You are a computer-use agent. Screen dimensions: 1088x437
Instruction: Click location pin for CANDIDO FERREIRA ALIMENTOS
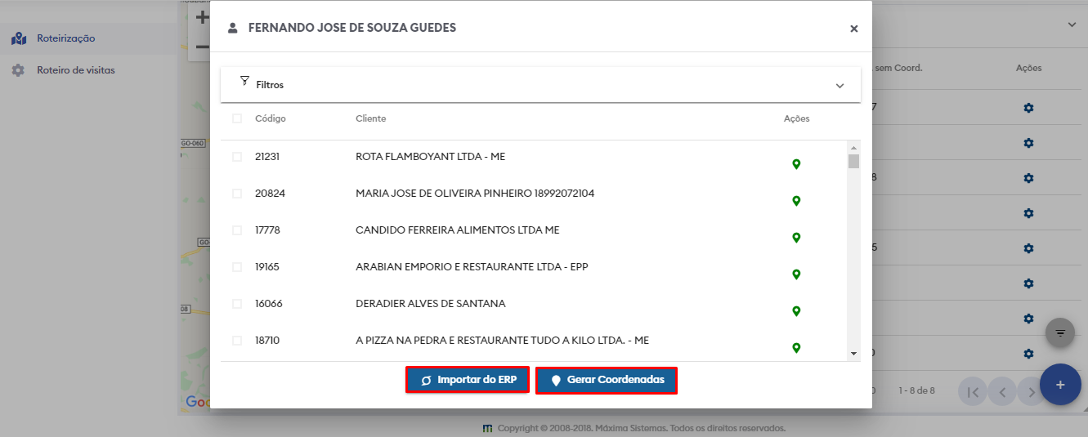point(796,238)
